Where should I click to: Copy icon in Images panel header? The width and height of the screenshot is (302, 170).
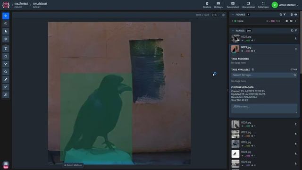[292, 31]
